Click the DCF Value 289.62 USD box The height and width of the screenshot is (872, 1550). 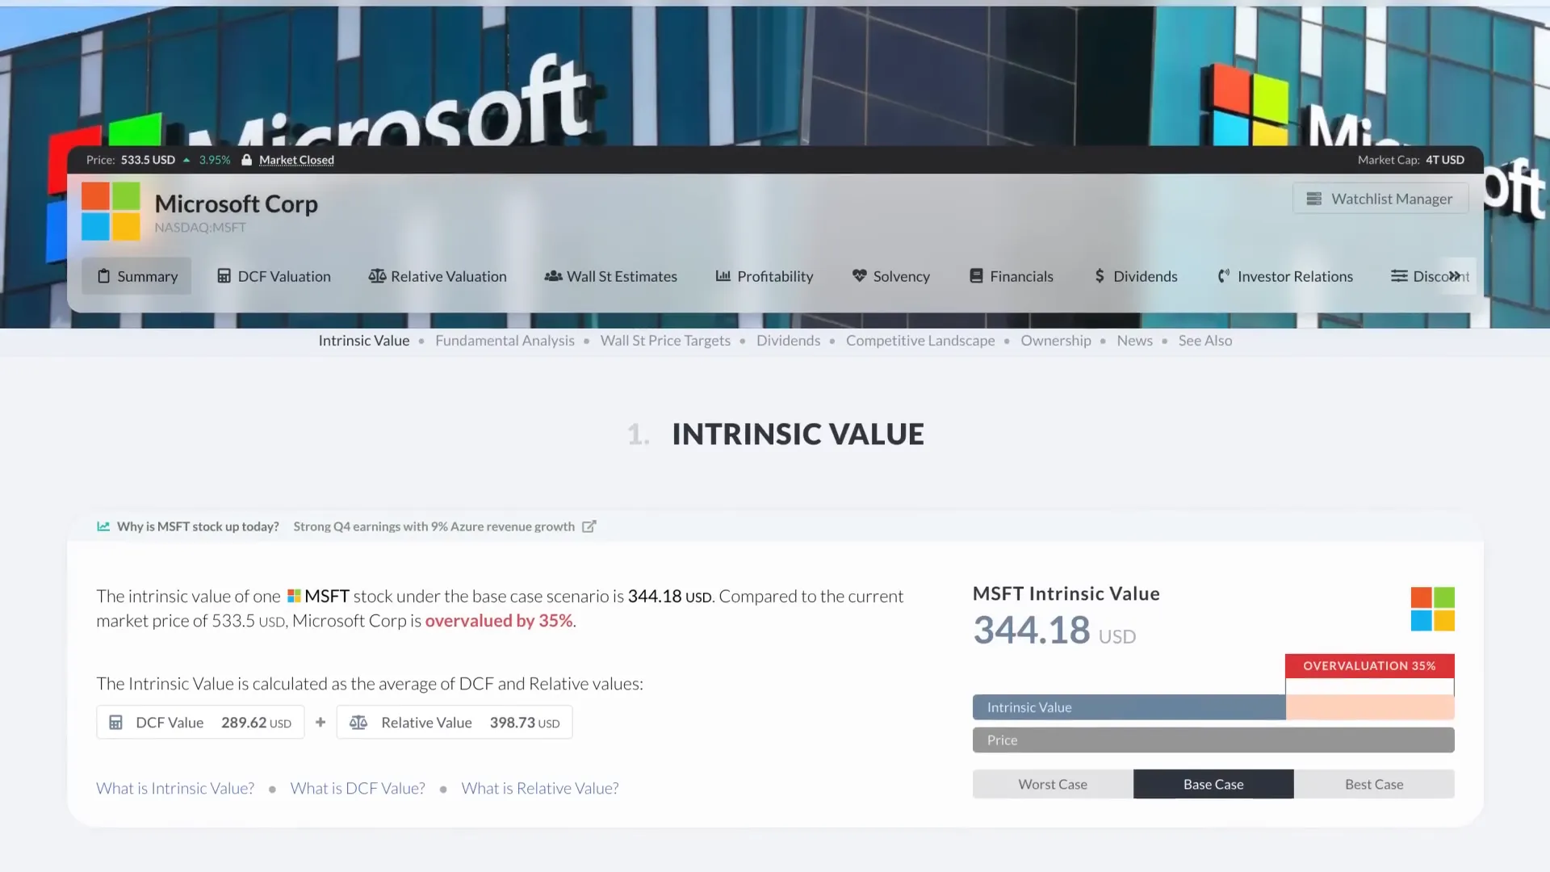200,723
